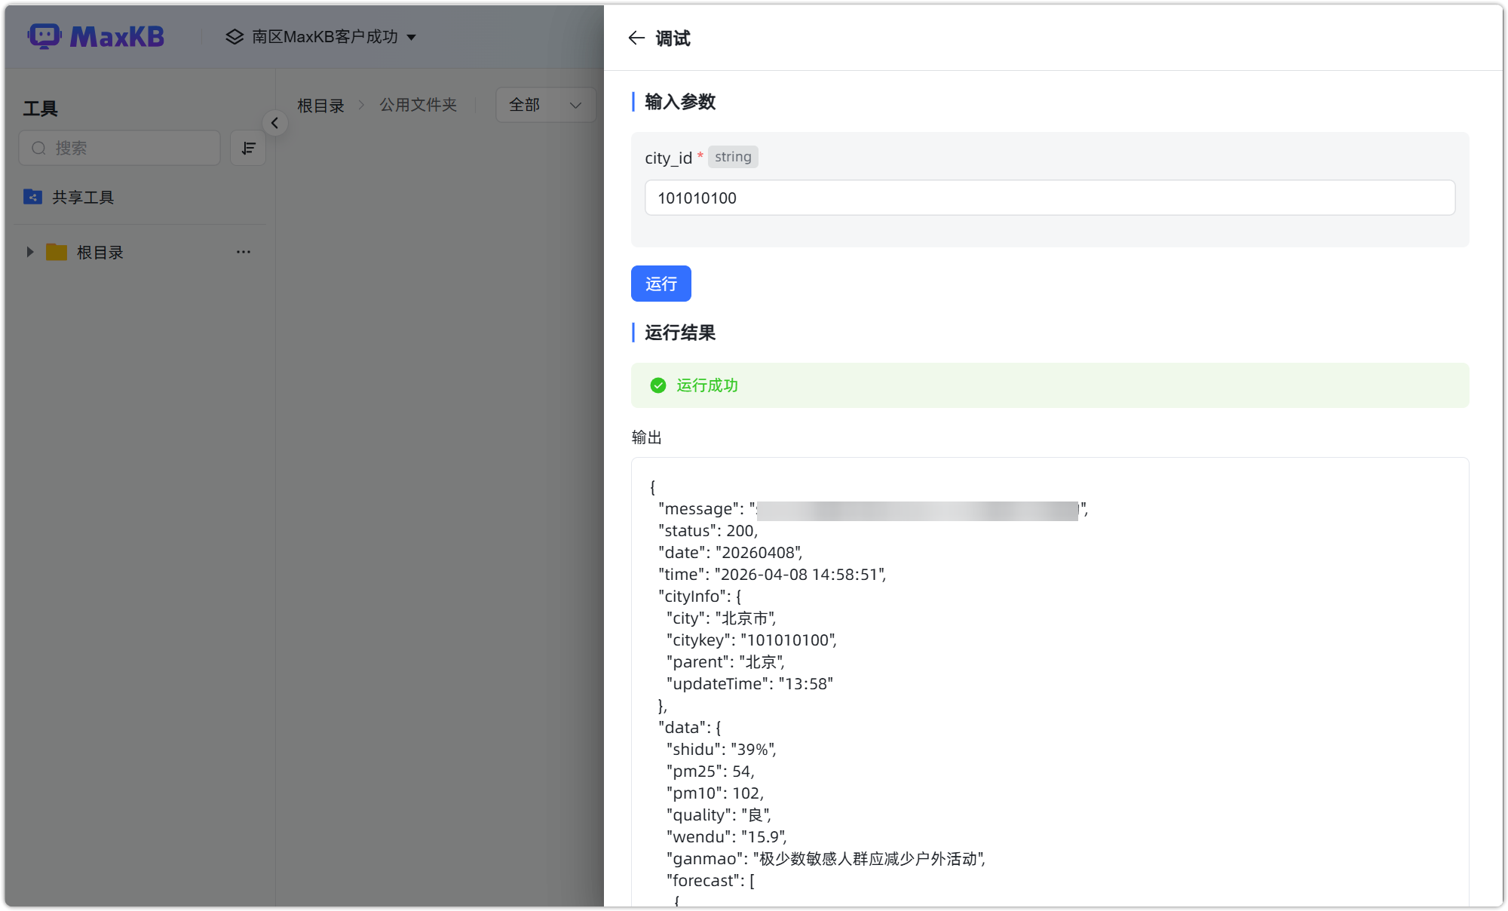Screen dimensions: 1508x911
Task: Click the 共享工具 folder icon
Action: 32,197
